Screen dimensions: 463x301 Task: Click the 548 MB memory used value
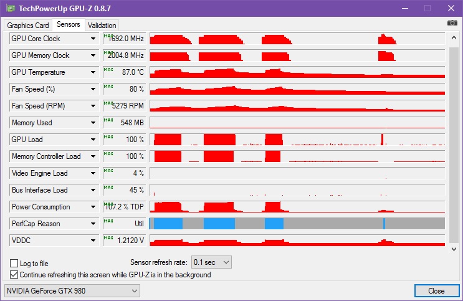pos(125,123)
